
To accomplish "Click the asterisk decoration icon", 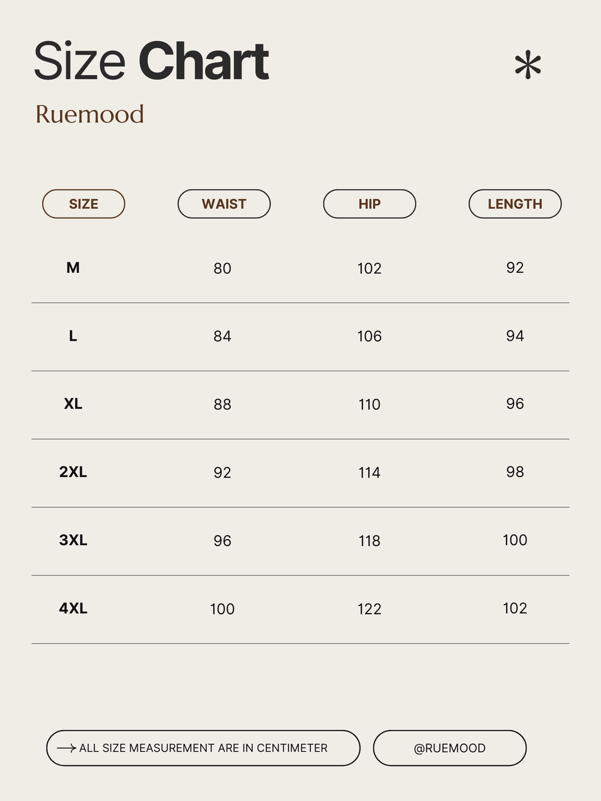I will tap(528, 65).
